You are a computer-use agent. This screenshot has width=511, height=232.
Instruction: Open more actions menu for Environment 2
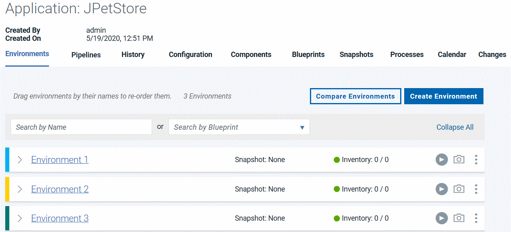coord(476,189)
